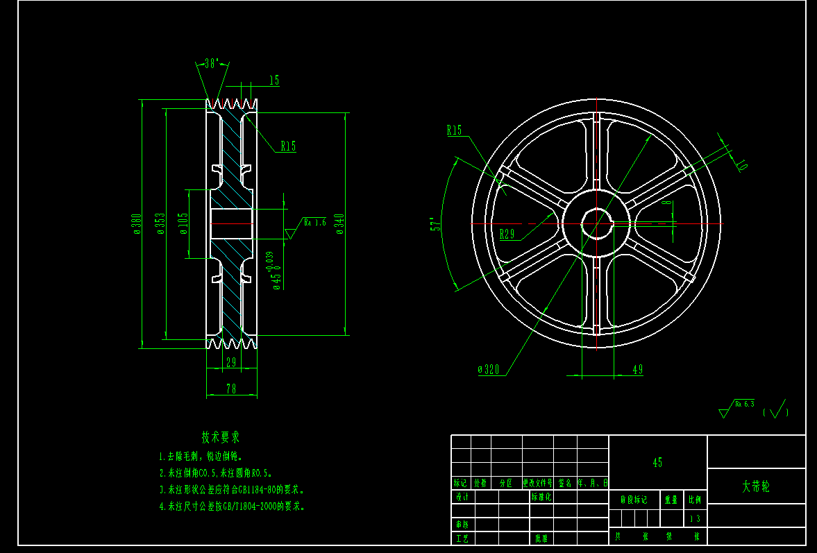The width and height of the screenshot is (817, 553).
Task: Select the ø353 diameter dimension
Action: (x=161, y=224)
